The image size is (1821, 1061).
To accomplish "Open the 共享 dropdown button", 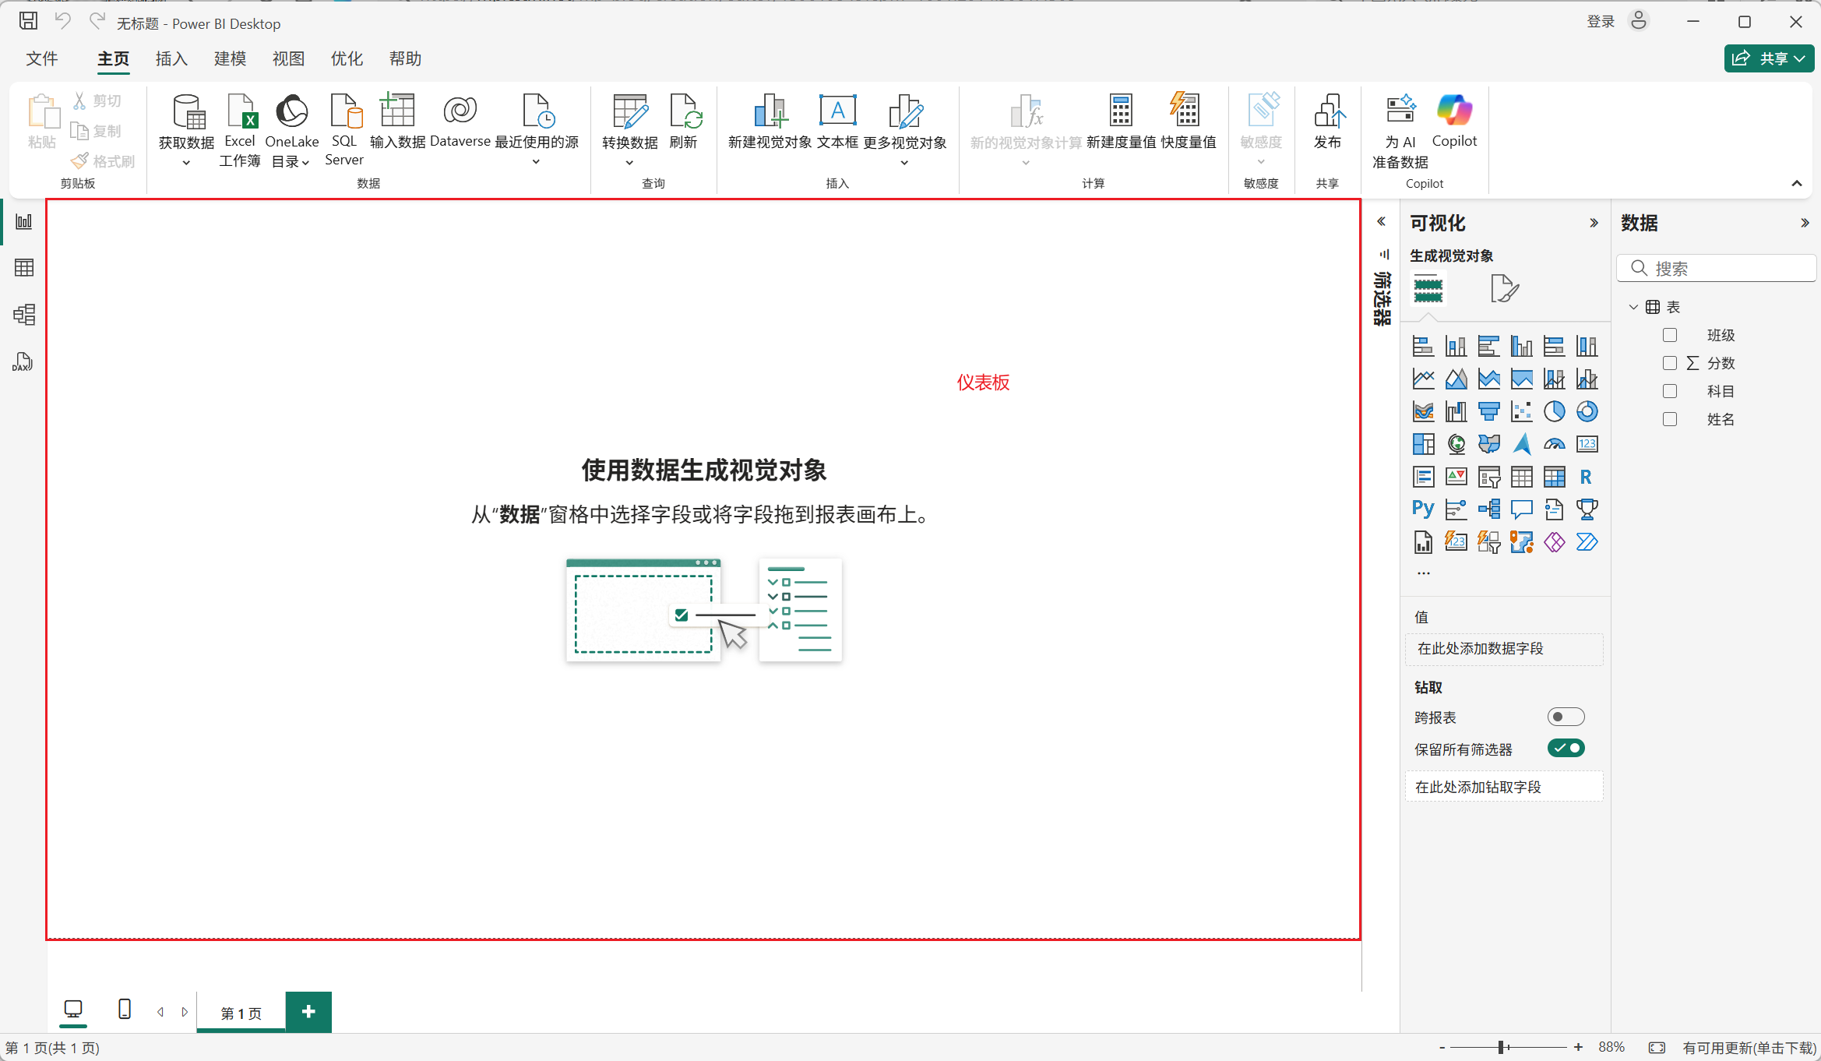I will click(x=1769, y=58).
